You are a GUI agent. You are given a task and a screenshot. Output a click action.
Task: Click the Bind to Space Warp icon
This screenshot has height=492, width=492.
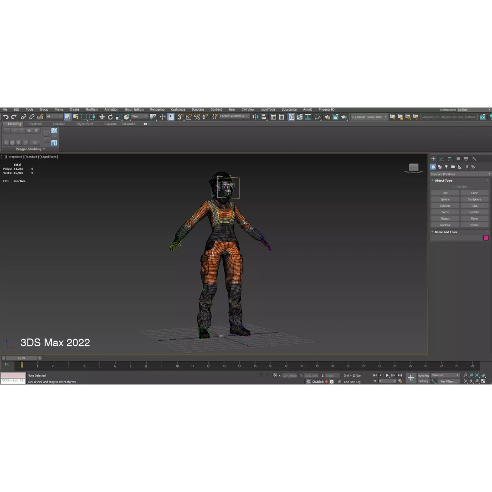point(40,117)
